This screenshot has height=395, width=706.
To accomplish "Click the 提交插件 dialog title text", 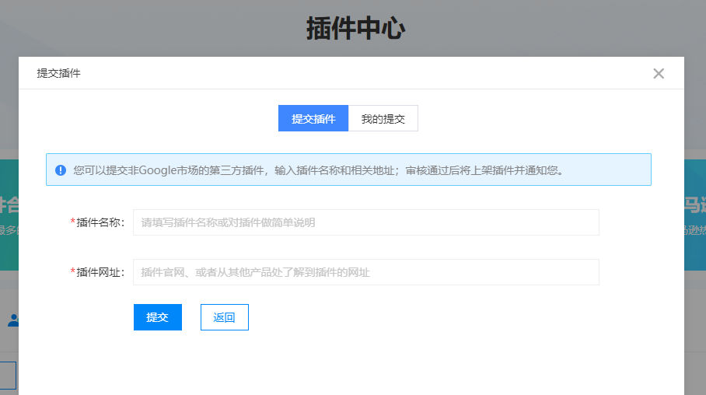I will click(x=58, y=74).
